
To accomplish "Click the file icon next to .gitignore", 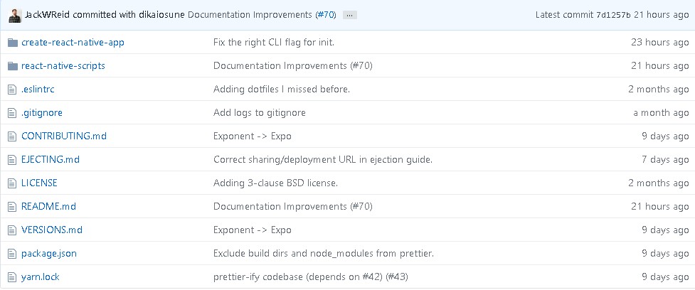I will tap(11, 113).
